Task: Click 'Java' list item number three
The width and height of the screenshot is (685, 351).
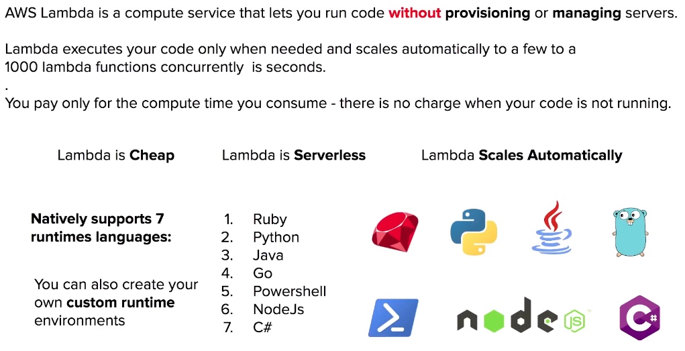Action: [x=268, y=255]
